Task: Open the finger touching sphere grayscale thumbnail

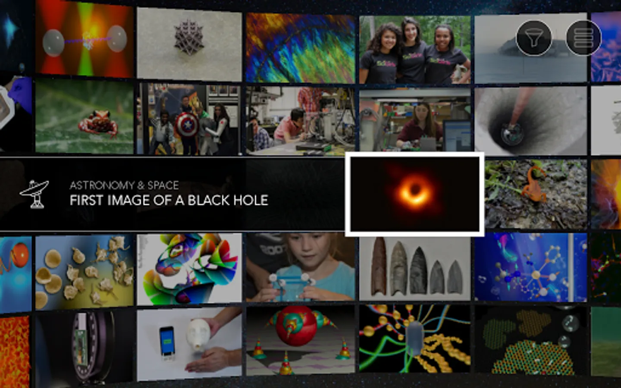Action: 530,120
